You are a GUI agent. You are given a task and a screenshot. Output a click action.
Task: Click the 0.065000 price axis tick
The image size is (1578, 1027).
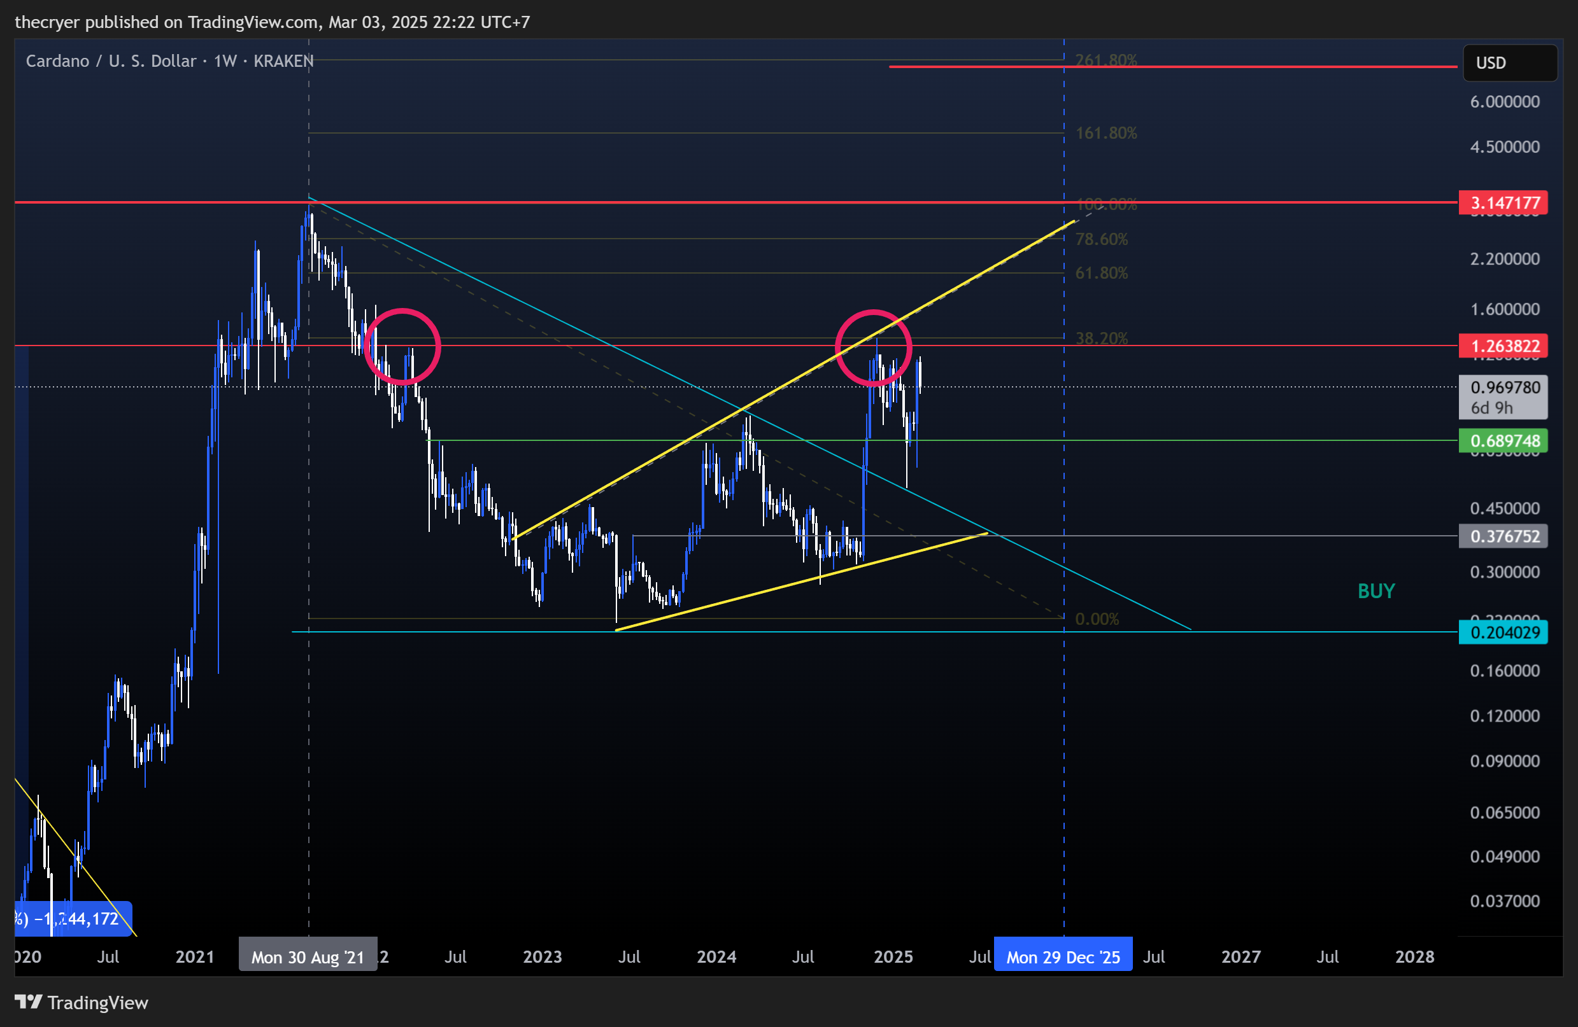tap(1504, 813)
